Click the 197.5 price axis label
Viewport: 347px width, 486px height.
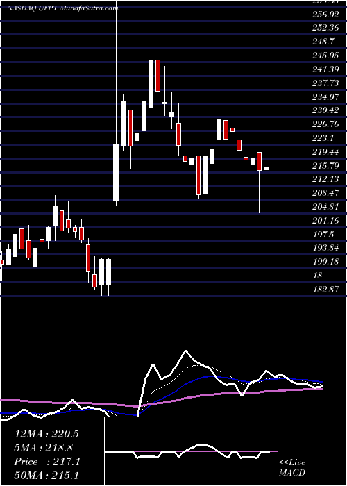tap(325, 235)
